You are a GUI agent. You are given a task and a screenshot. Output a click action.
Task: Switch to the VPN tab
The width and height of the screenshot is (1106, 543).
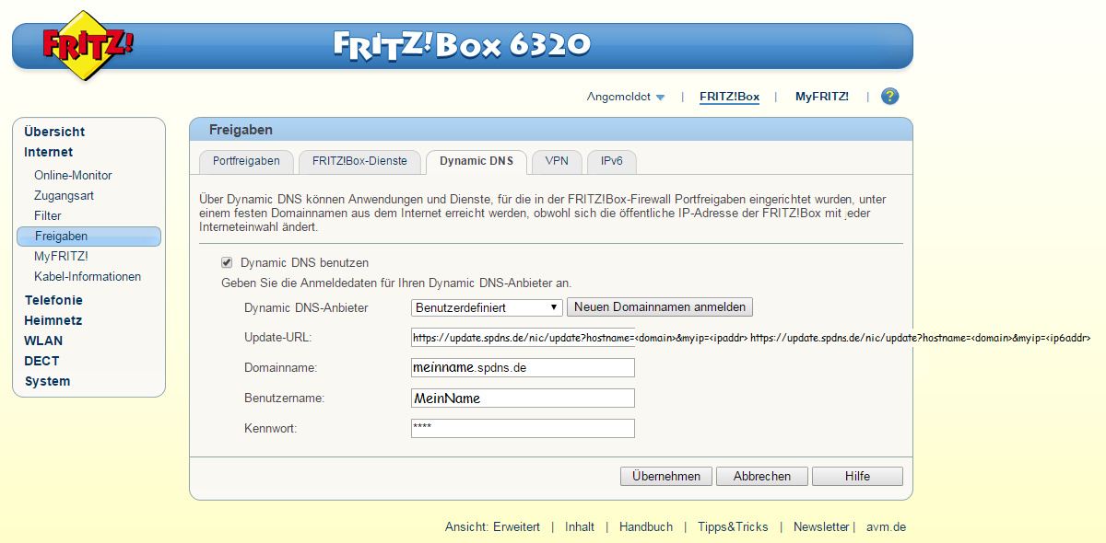557,161
